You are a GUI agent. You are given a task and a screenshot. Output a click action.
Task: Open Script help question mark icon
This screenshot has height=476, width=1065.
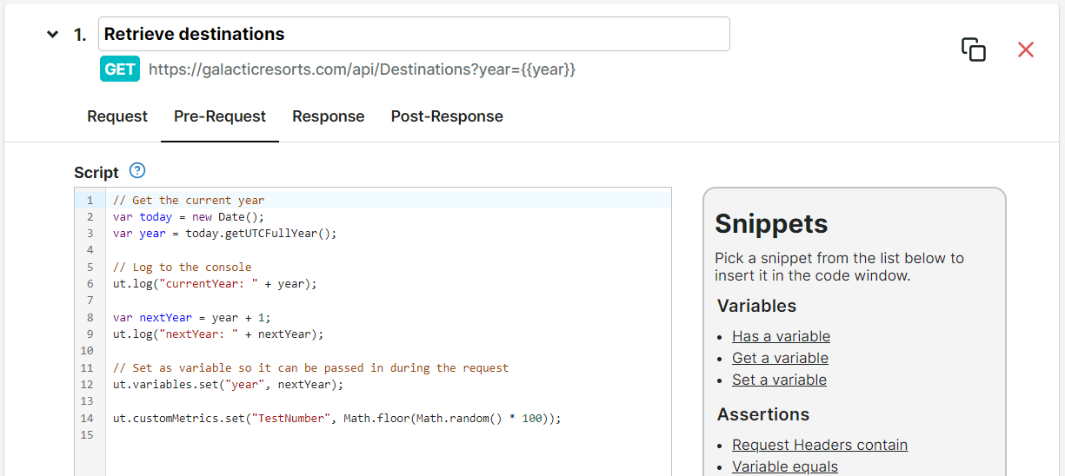pyautogui.click(x=136, y=171)
